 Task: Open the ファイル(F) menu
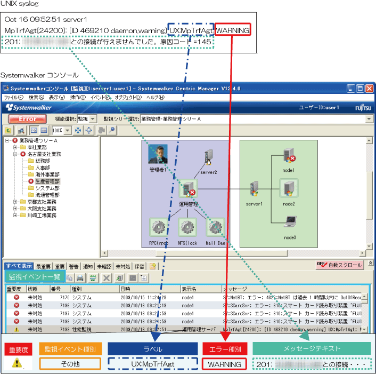14,97
